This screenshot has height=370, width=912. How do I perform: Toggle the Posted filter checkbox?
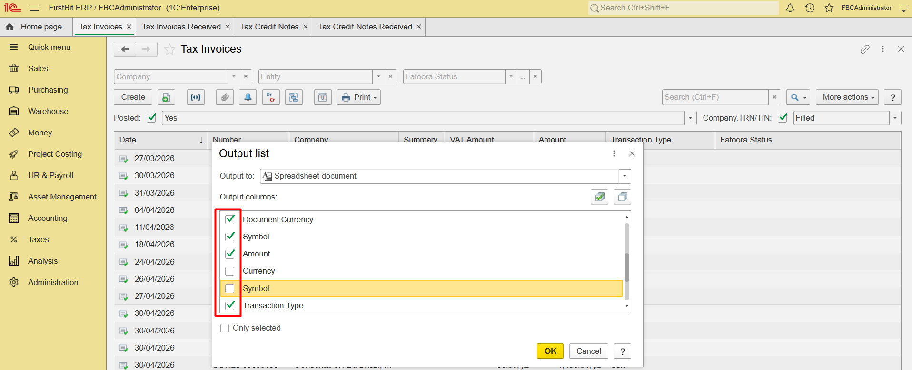[x=151, y=118]
